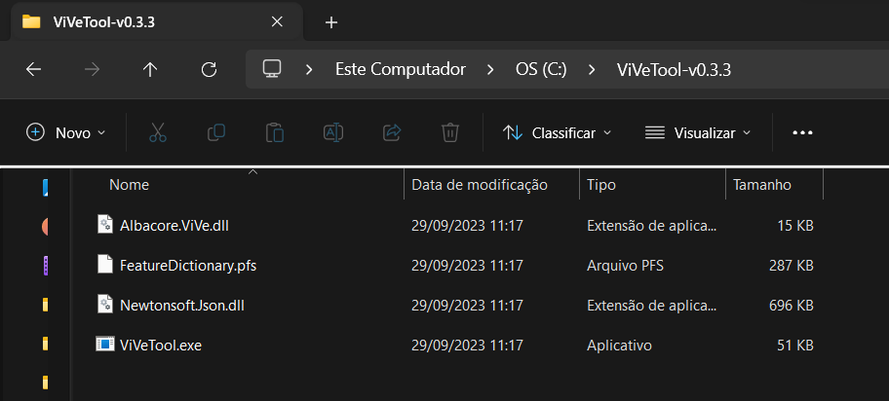Image resolution: width=889 pixels, height=401 pixels.
Task: Click the folder icon on the tab
Action: (x=31, y=22)
